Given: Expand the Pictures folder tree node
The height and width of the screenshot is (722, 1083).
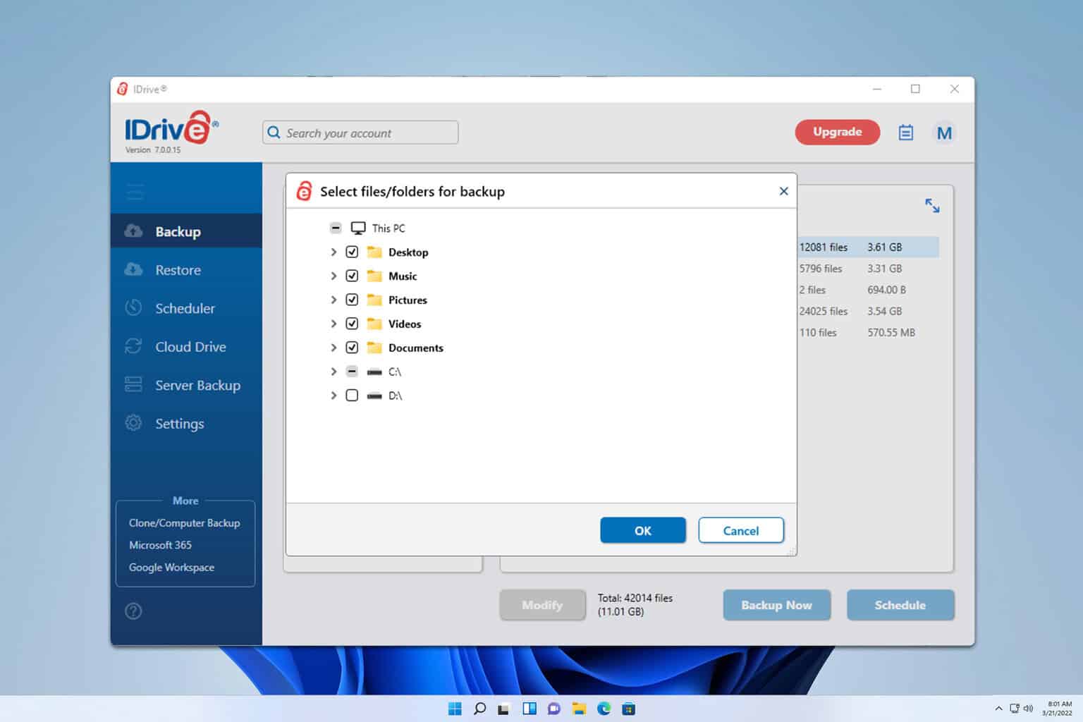Looking at the screenshot, I should [x=334, y=300].
